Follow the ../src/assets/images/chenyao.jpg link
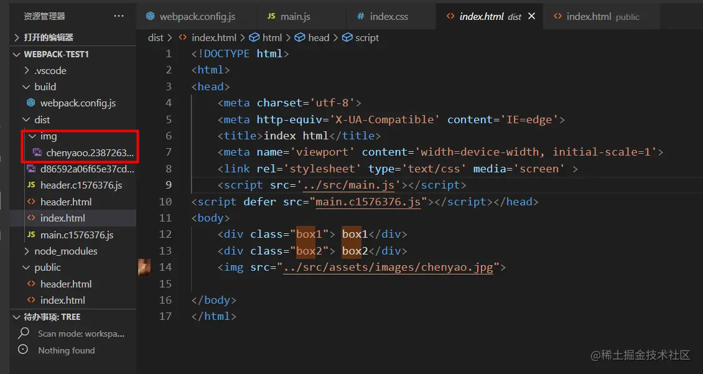This screenshot has width=703, height=374. pos(388,268)
